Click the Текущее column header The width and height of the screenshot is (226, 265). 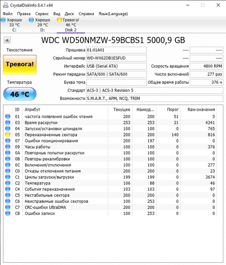coord(120,110)
